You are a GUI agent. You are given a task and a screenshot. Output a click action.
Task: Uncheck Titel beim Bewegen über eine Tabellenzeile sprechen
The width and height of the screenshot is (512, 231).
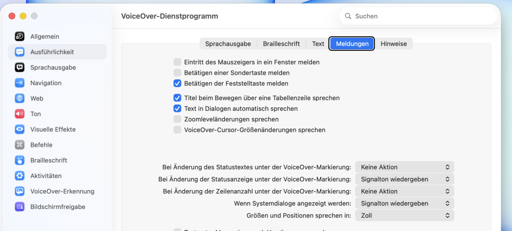point(177,98)
